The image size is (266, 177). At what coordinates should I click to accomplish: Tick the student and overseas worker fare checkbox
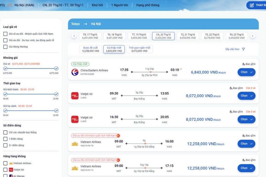point(5,40)
